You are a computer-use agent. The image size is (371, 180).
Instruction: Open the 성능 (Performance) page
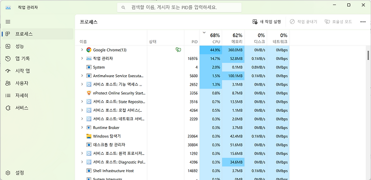pos(38,46)
